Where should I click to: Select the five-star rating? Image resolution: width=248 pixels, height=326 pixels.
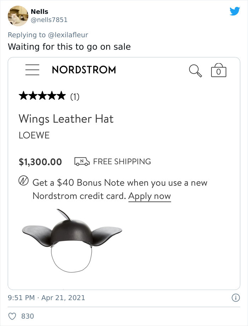[42, 95]
